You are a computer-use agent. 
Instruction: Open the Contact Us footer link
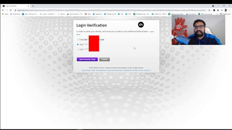(x=147, y=70)
